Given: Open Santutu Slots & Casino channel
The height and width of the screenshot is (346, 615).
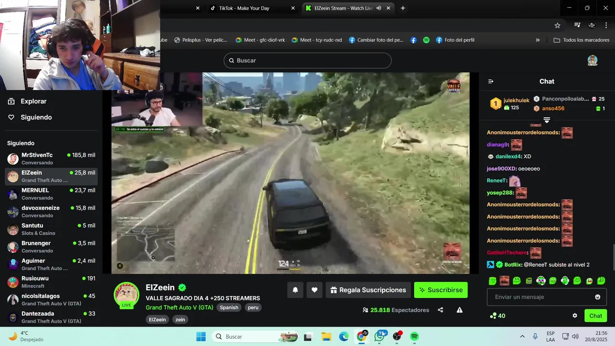Looking at the screenshot, I should point(51,229).
